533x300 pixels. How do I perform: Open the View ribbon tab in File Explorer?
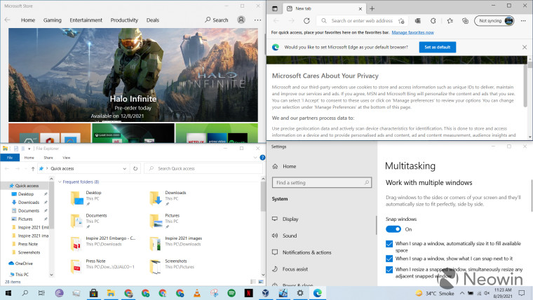67,158
